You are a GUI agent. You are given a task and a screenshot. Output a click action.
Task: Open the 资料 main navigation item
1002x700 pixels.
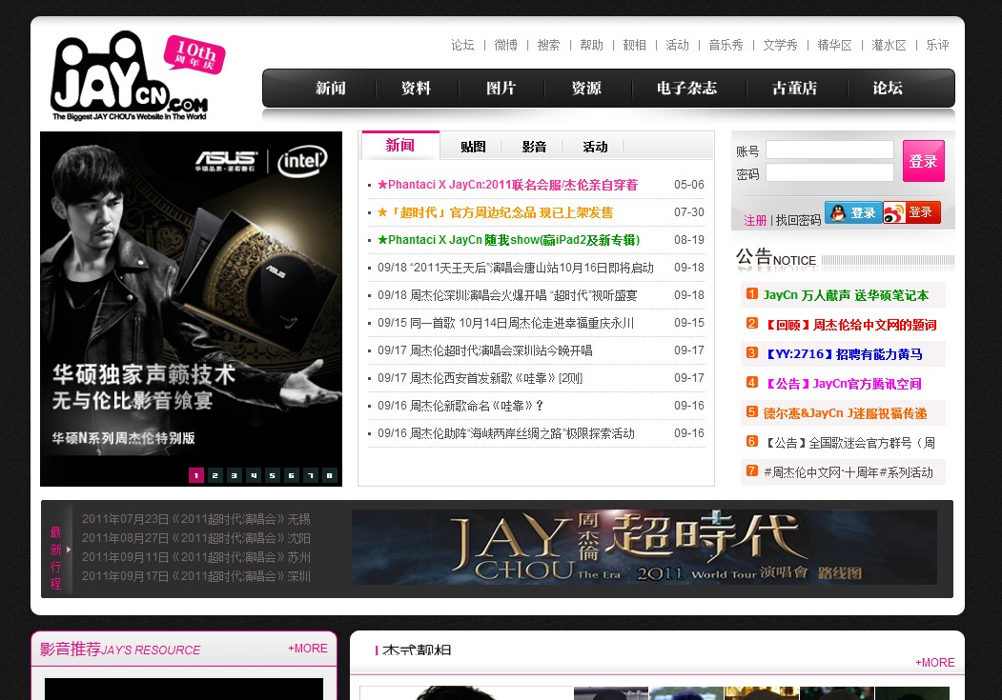click(416, 88)
